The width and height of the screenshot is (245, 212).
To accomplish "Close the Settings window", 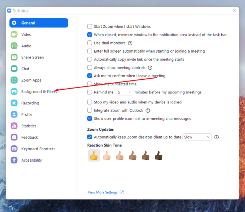I will pos(235,11).
